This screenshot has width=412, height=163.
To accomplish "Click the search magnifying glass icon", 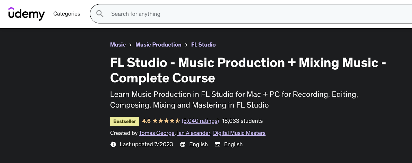I will pyautogui.click(x=100, y=14).
